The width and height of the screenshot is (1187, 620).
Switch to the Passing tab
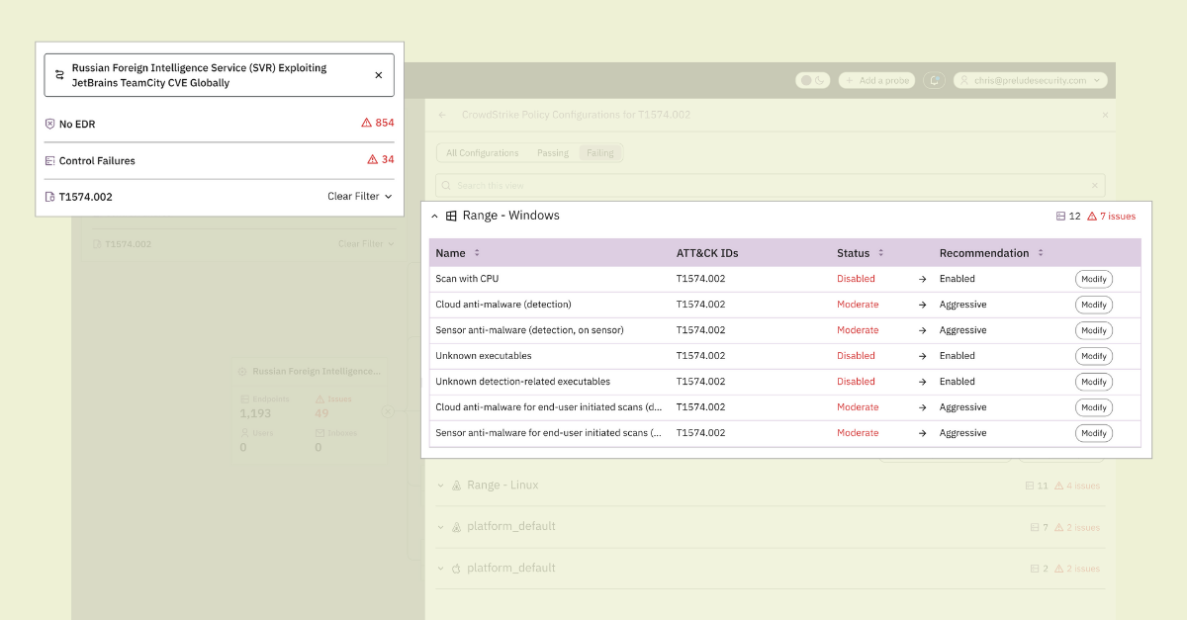pyautogui.click(x=553, y=153)
